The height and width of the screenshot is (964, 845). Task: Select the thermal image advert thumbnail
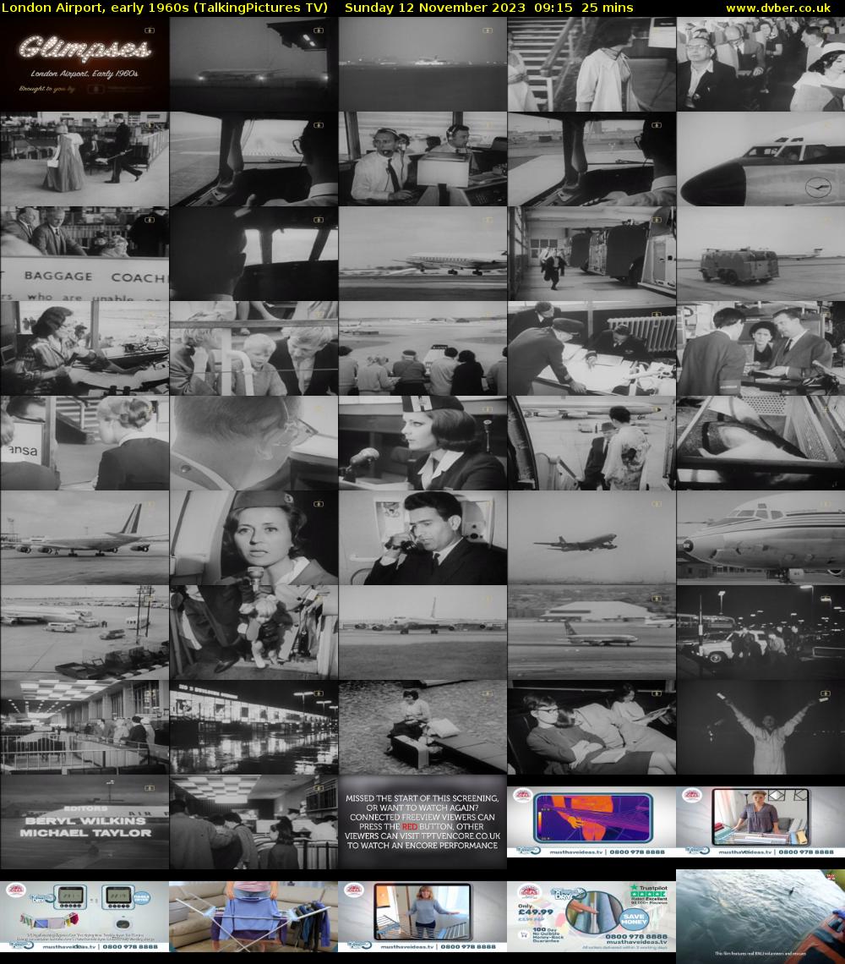pos(591,821)
